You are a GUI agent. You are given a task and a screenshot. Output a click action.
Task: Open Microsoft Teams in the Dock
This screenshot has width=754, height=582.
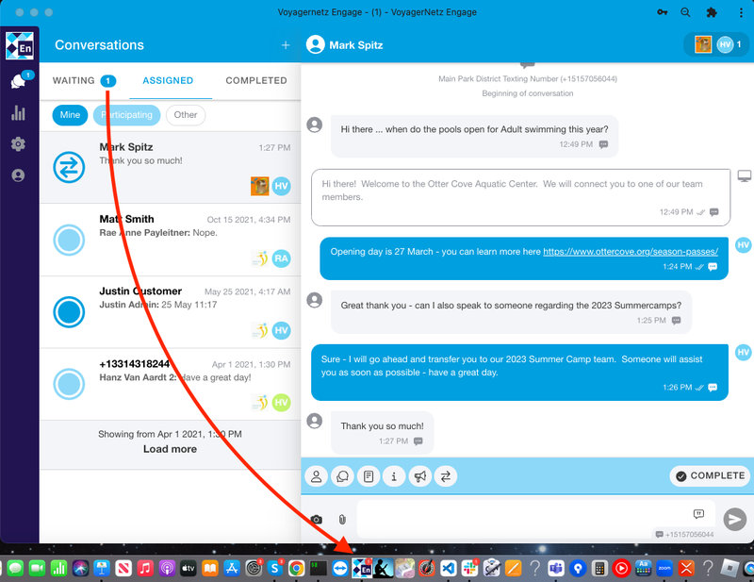(556, 569)
